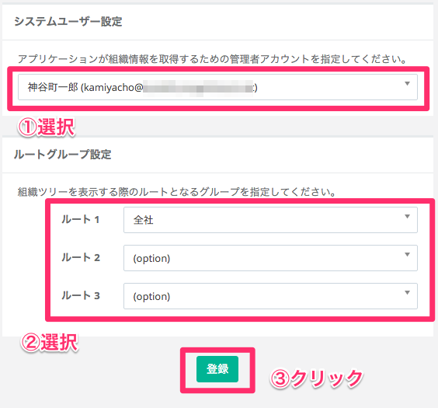The height and width of the screenshot is (408, 438).
Task: Click the arrow on 神谷町一郎 dropdown
Action: tap(407, 84)
